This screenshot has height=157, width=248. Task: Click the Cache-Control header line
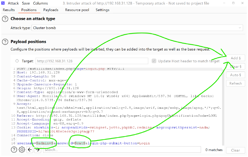(x=42, y=80)
